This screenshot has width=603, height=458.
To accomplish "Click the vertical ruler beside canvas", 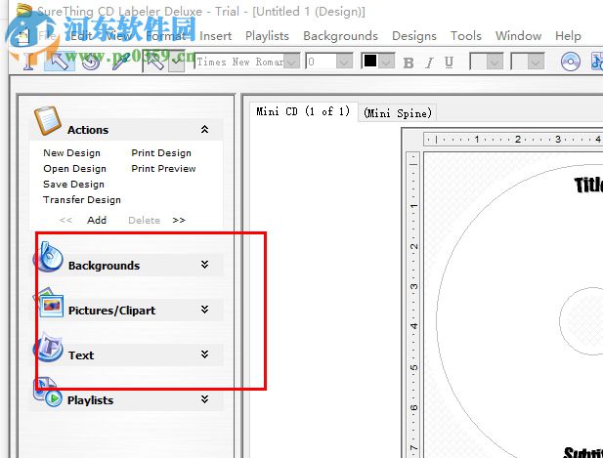I will [413, 305].
